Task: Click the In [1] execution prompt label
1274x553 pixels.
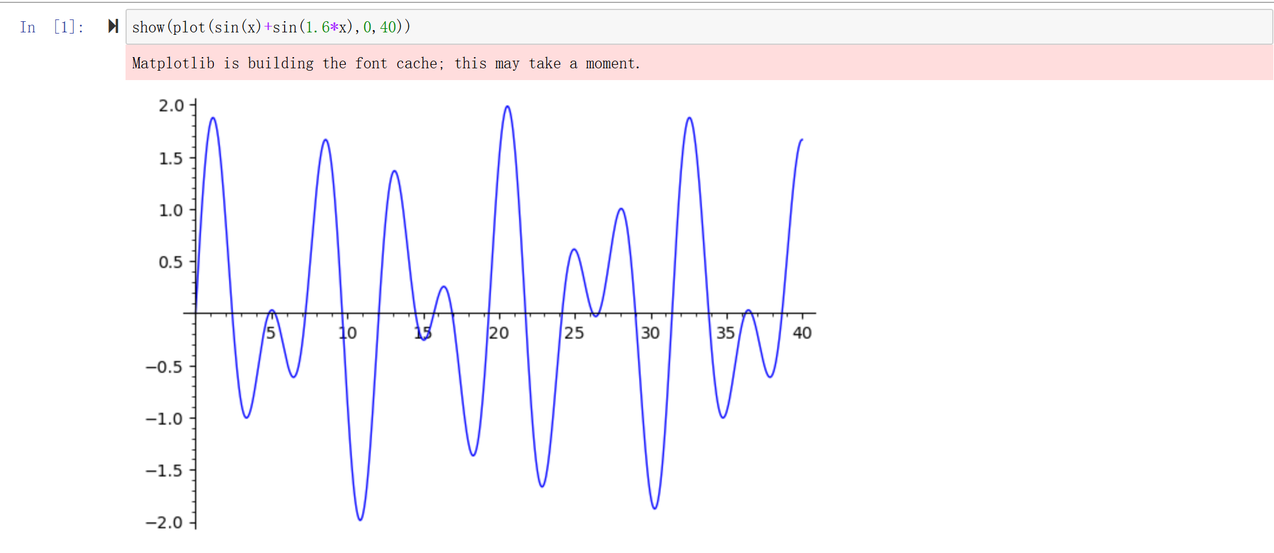Action: [50, 27]
